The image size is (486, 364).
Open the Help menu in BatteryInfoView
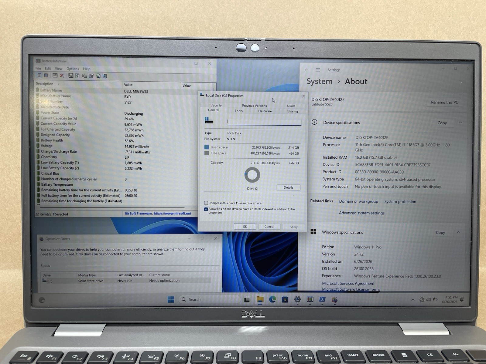click(87, 69)
